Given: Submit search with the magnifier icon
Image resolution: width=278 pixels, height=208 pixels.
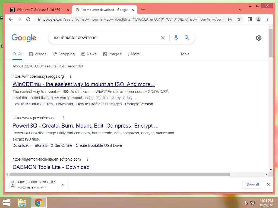Looking at the screenshot, I should (x=187, y=37).
